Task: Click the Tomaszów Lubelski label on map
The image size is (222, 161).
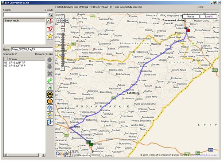Action: click(173, 20)
